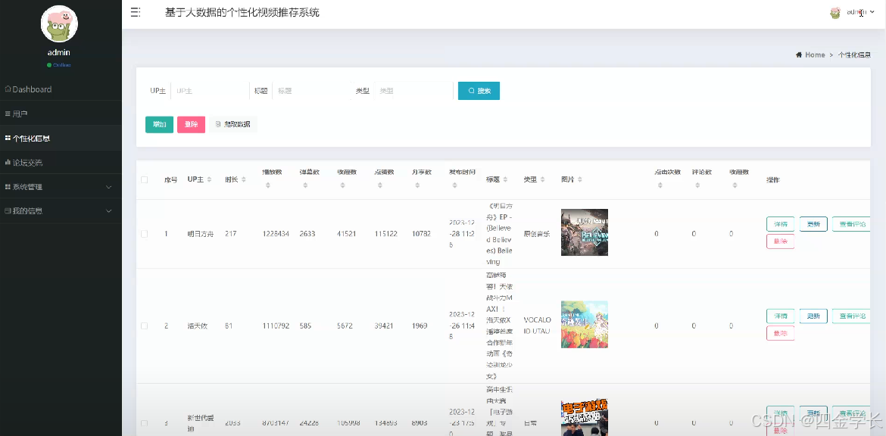The height and width of the screenshot is (436, 886).
Task: Click into the 类型 filter field
Action: [413, 90]
